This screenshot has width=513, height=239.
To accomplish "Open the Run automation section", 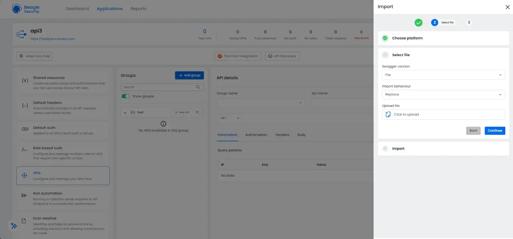I will pyautogui.click(x=63, y=198).
